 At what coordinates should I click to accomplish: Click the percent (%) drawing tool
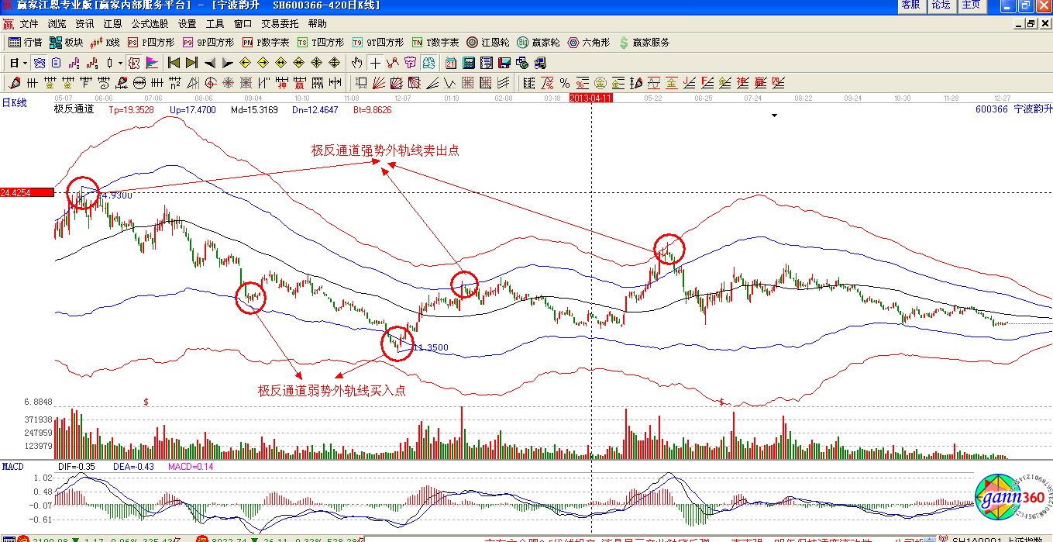tap(565, 83)
